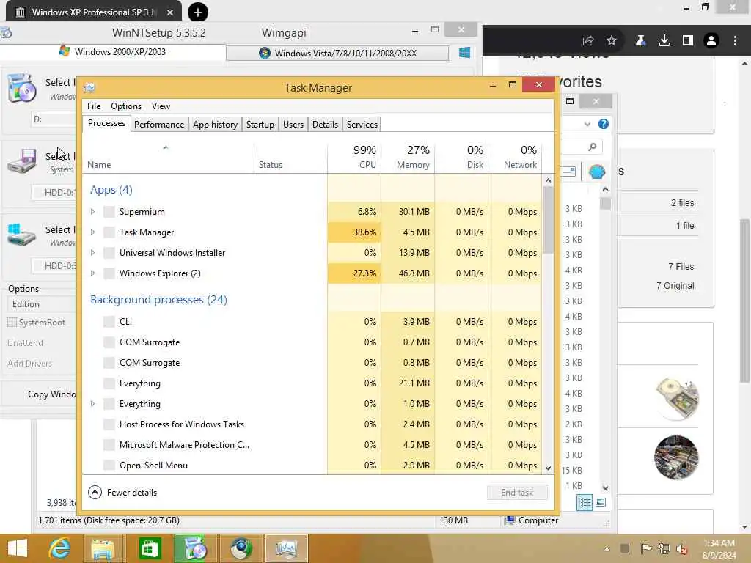
Task: Sort by Disk column header
Action: point(462,157)
